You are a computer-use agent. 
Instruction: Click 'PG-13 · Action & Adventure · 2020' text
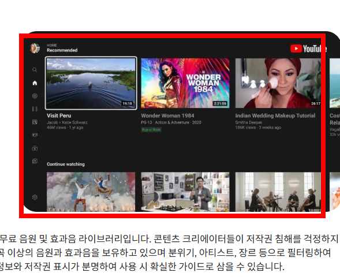[x=171, y=122]
